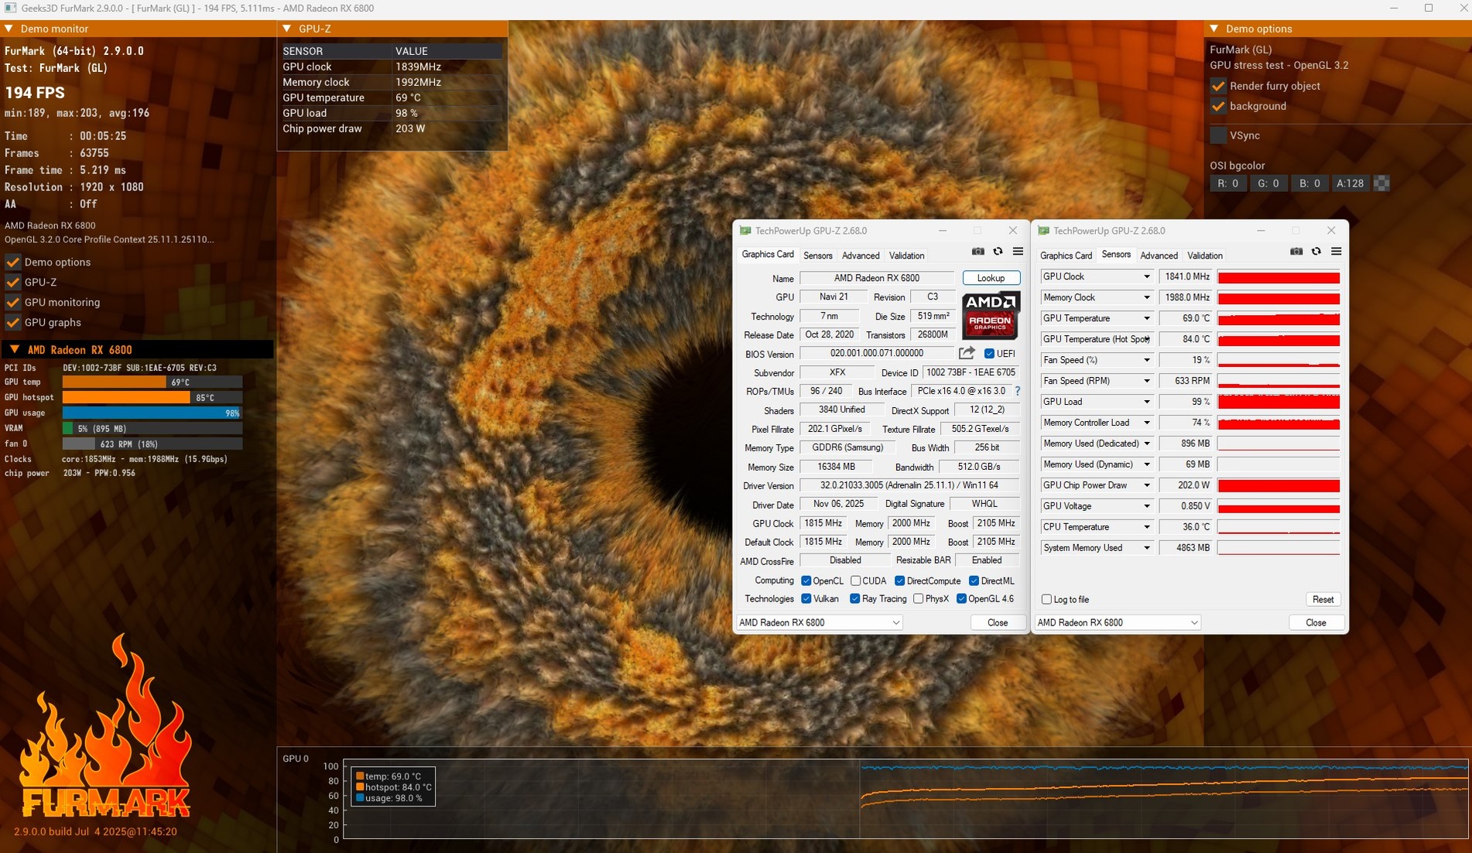This screenshot has height=853, width=1472.
Task: Open the Fan Speed (RPM) sensor dropdown
Action: tap(1146, 381)
